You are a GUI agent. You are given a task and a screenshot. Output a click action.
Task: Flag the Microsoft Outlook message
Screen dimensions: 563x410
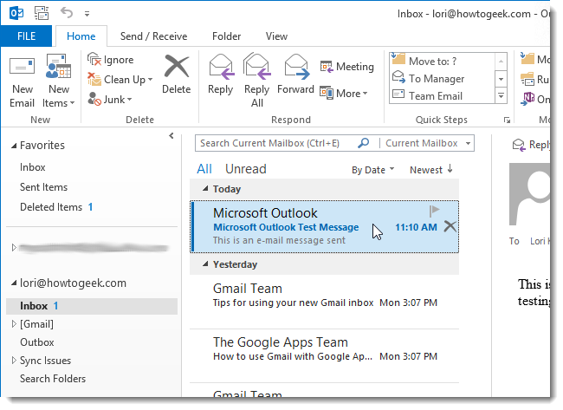pos(434,211)
